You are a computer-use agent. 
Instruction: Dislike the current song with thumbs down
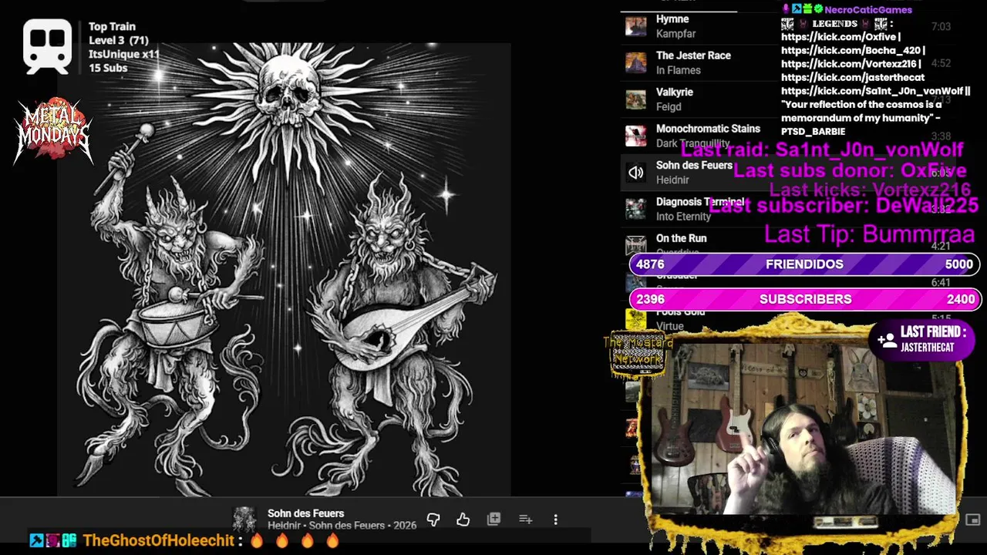(433, 520)
